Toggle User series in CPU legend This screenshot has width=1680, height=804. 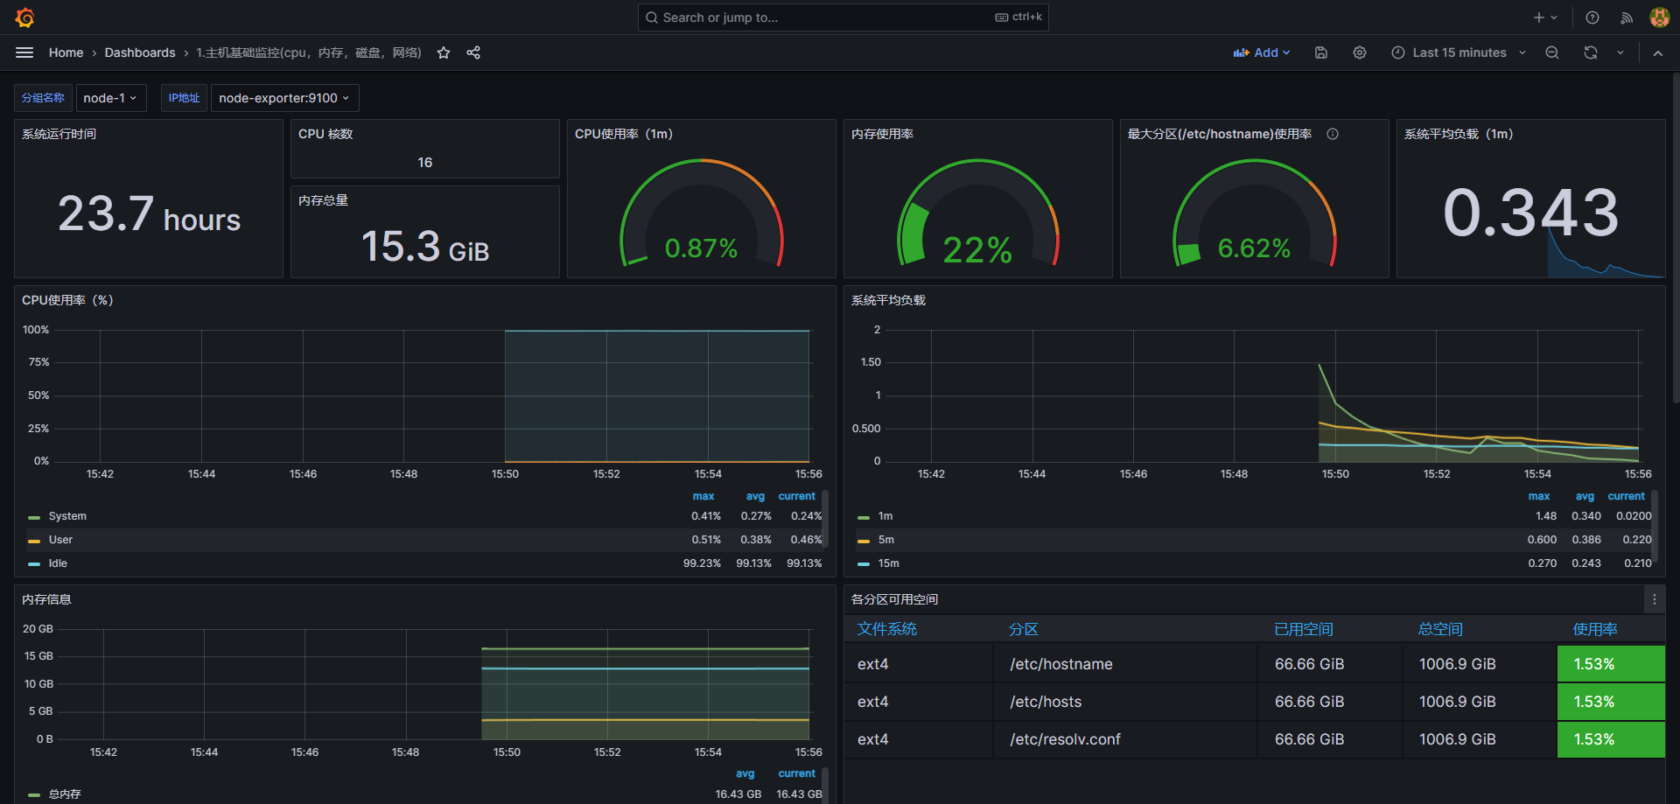[60, 540]
